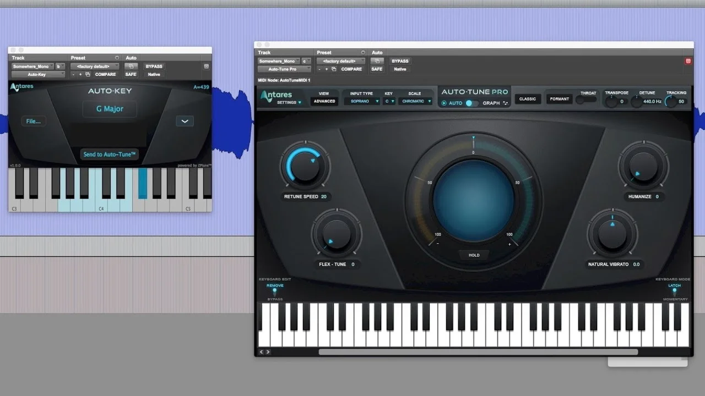
Task: Click the Antares logo in Auto-Key window
Action: pos(22,86)
